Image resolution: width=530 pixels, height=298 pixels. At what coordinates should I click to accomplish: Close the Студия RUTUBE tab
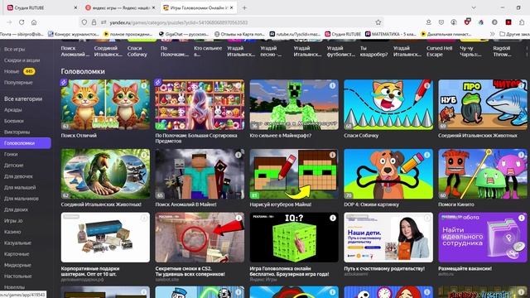(75, 7)
